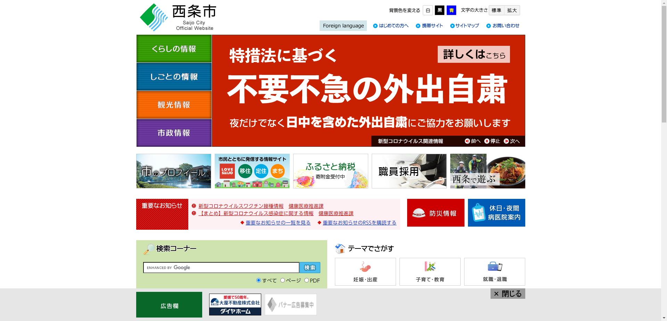Click the 子育て・教育 crayons icon
667x321 pixels.
[430, 267]
